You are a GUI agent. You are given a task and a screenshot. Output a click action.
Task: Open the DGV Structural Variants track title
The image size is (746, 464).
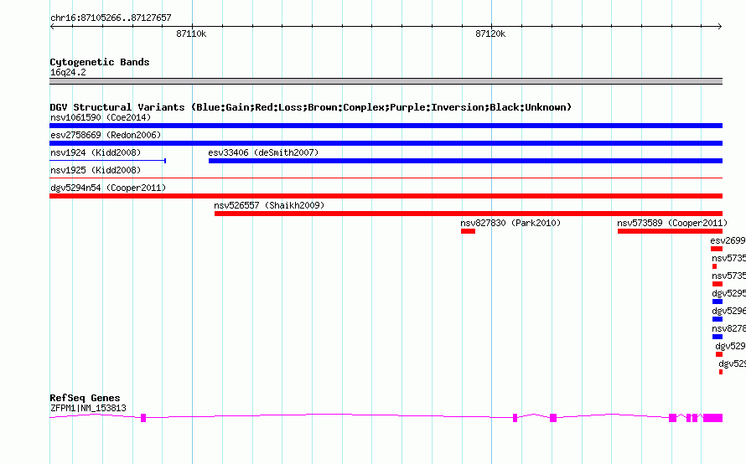click(311, 107)
